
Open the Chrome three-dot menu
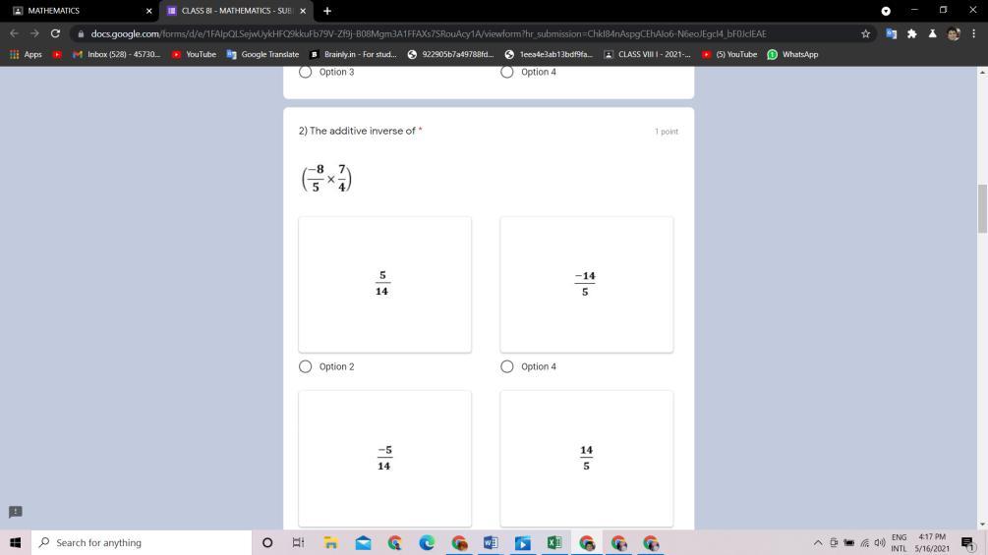[973, 33]
